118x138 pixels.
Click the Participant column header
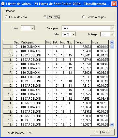pos(33,42)
